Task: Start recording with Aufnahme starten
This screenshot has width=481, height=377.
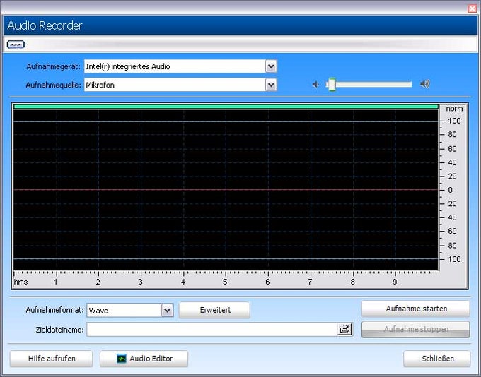Action: 416,309
